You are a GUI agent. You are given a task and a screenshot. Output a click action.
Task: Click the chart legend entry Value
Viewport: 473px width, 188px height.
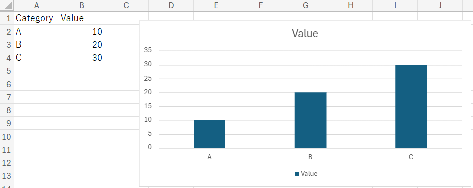[x=306, y=174]
